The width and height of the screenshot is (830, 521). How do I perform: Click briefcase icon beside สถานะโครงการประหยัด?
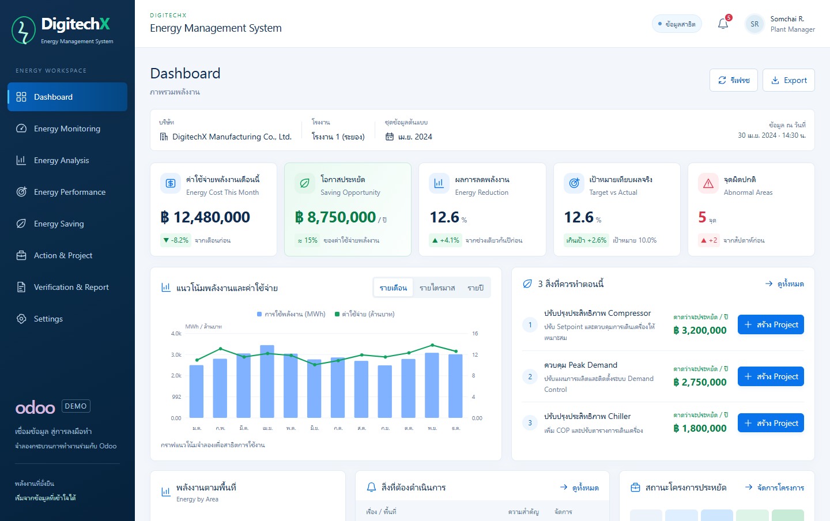point(635,488)
